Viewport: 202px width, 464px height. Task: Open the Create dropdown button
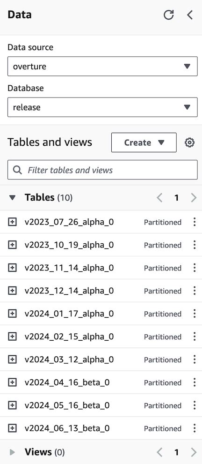tap(144, 142)
